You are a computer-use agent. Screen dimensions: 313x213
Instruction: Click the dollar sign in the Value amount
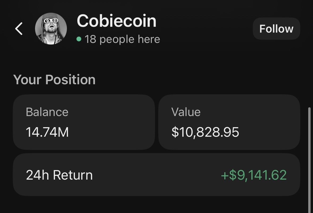coord(175,132)
